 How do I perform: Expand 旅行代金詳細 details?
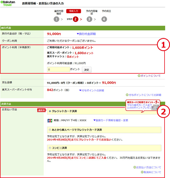(x=86, y=34)
